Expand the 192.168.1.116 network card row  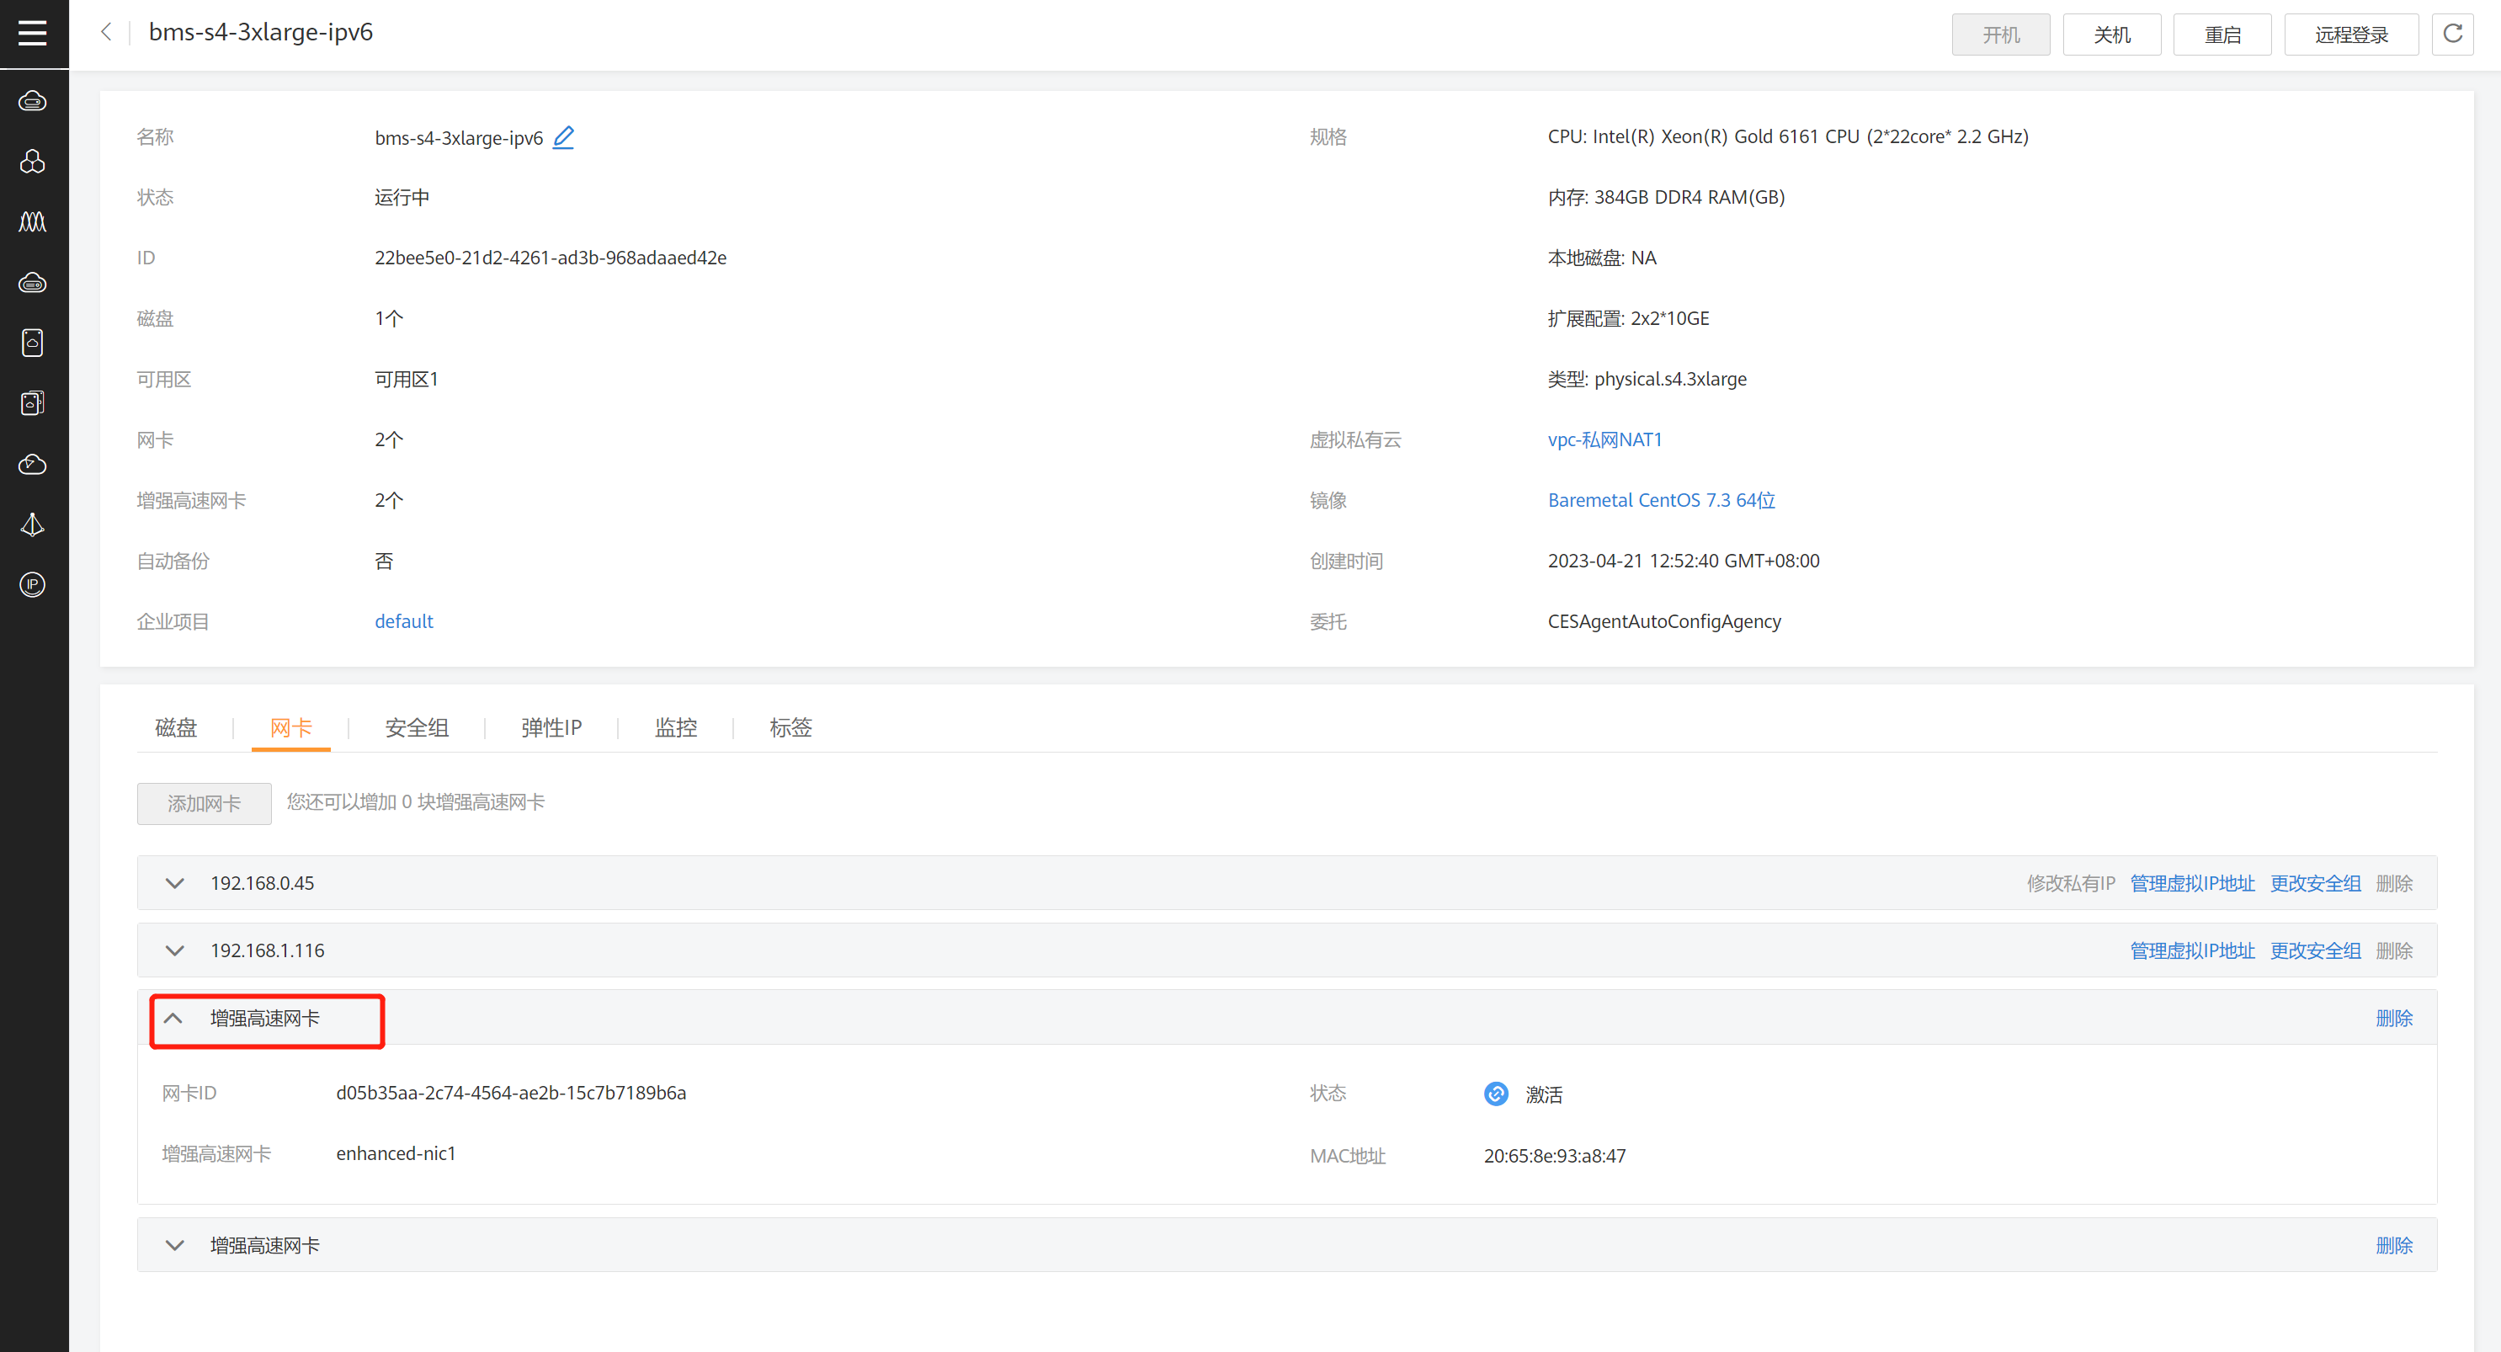pyautogui.click(x=175, y=951)
